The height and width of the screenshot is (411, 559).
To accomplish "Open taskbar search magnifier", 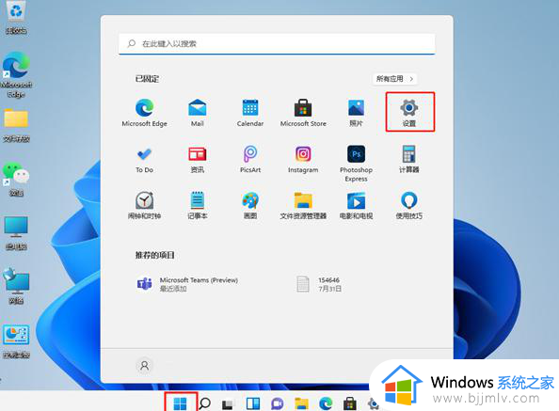I will click(x=204, y=403).
